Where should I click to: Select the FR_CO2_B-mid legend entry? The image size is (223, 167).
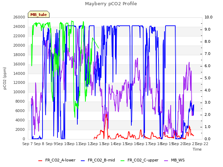point(98,160)
